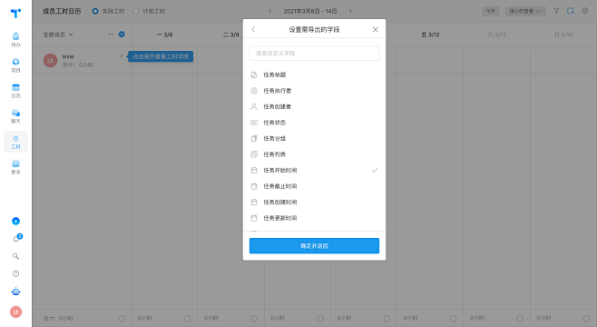Select the 任务执行者 field

point(314,91)
